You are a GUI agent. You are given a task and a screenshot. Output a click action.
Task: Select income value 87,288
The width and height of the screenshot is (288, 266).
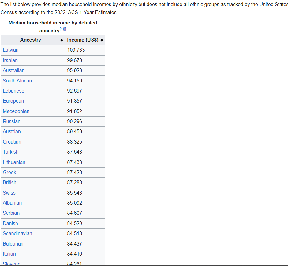pos(75,182)
